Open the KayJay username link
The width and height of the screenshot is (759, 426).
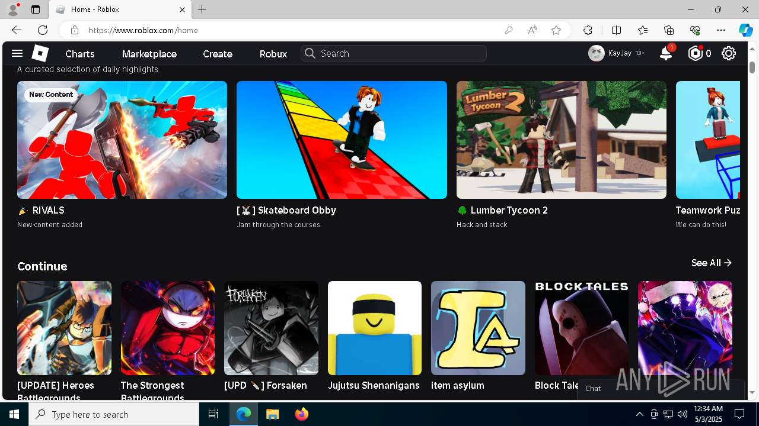[x=620, y=53]
